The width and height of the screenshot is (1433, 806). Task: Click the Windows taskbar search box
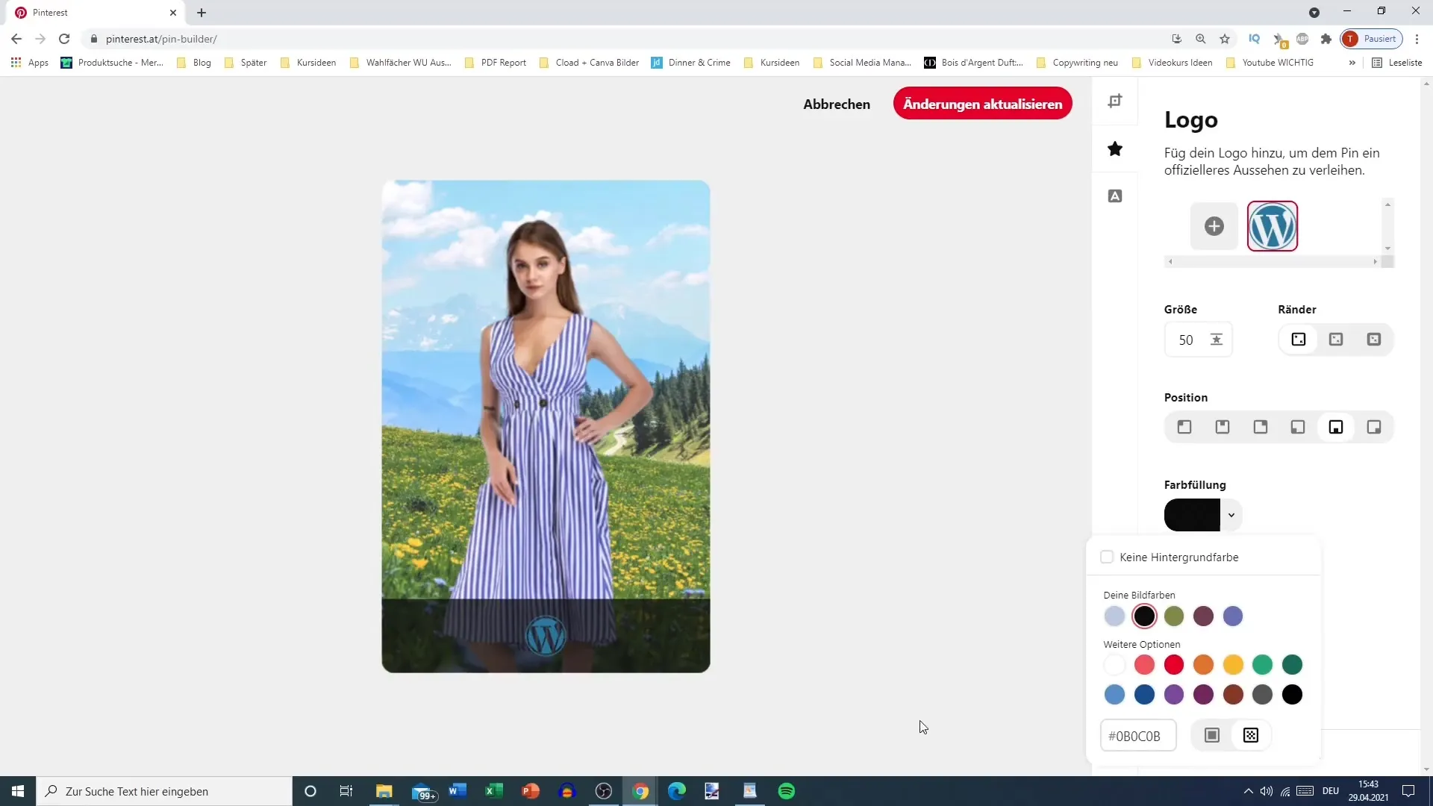click(164, 791)
